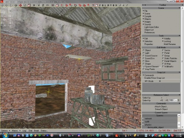
Task: Enable AI Map edit mode
Action: coord(166,64)
